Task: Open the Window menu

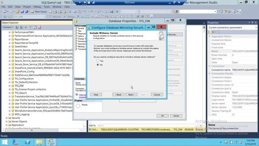Action: (57, 7)
